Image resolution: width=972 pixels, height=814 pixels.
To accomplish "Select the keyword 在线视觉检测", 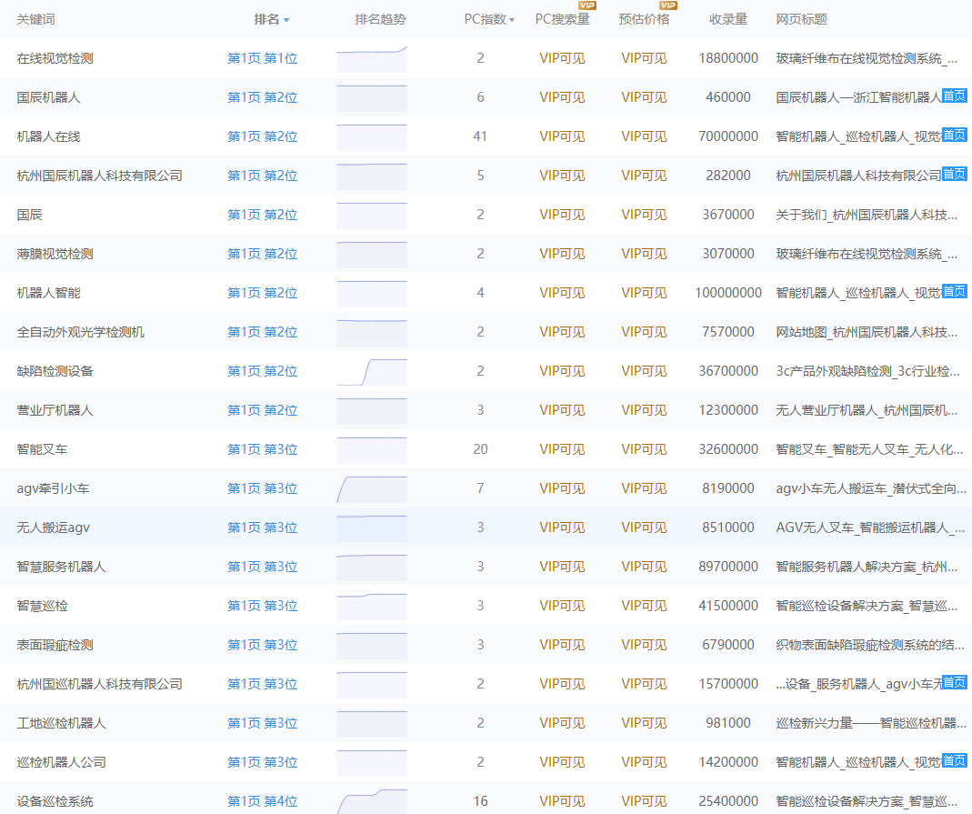I will click(55, 58).
